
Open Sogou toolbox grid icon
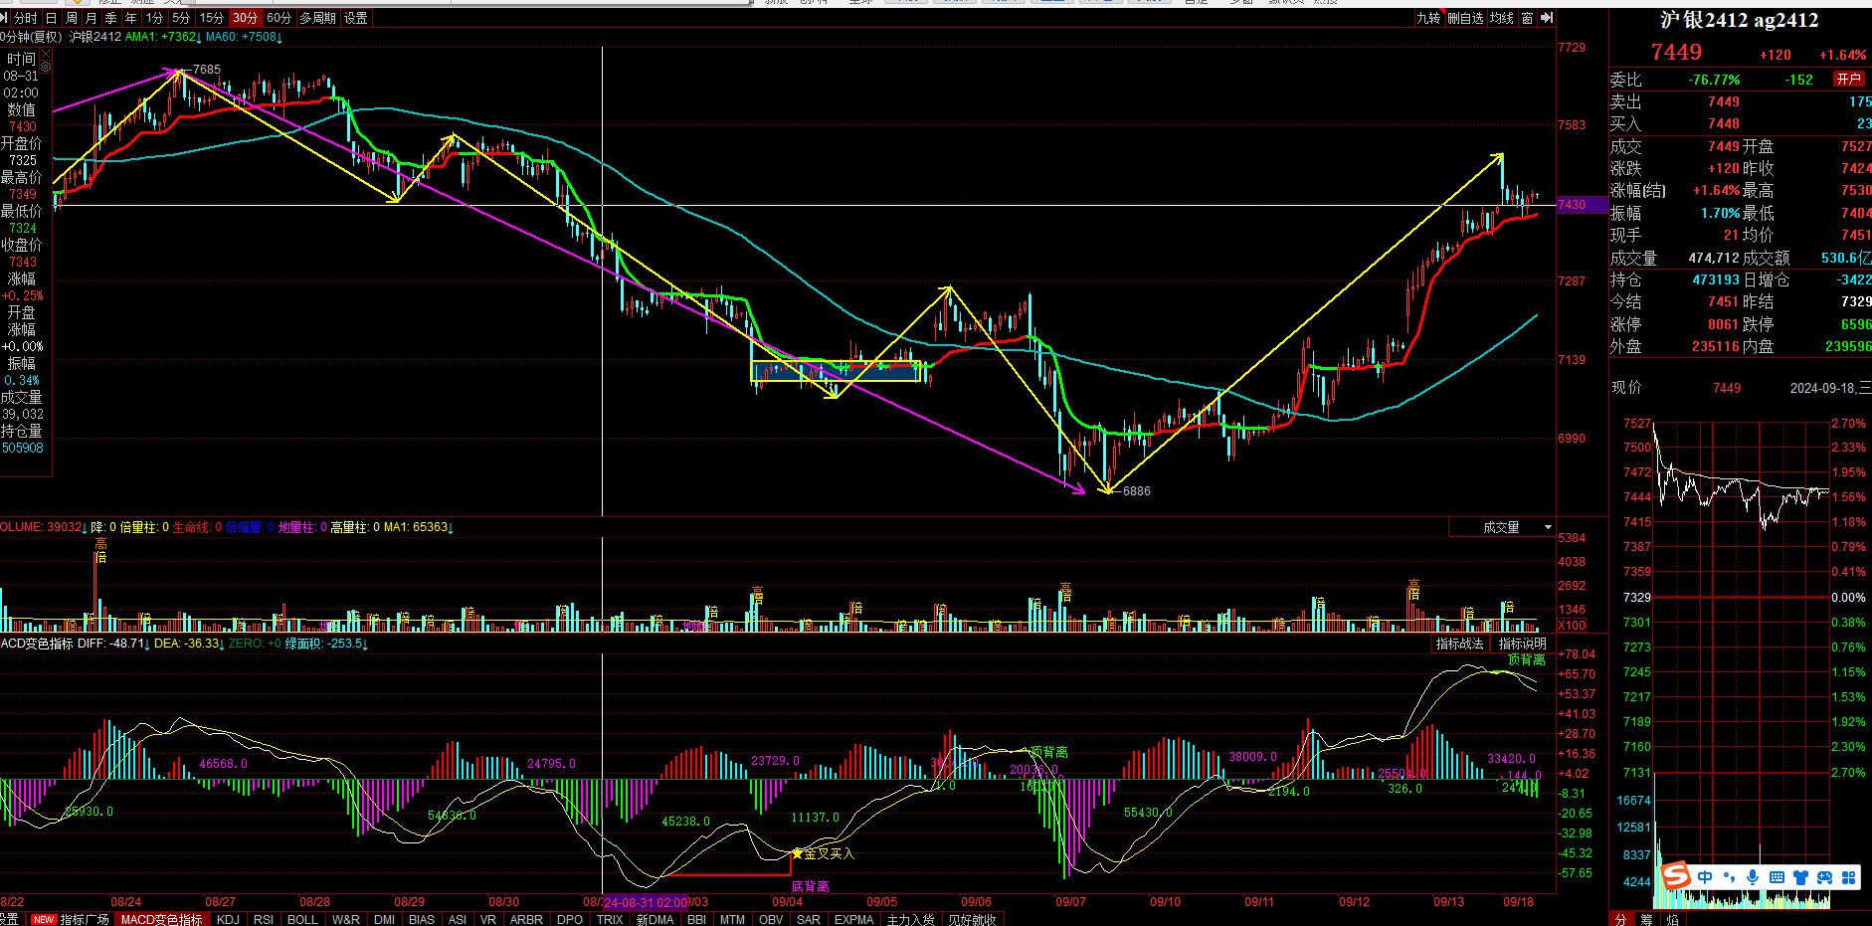click(x=1848, y=877)
